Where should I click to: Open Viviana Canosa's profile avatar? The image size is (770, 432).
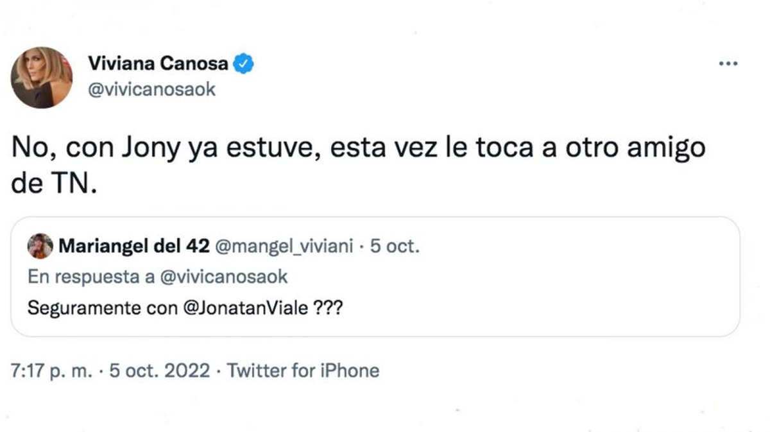point(41,78)
